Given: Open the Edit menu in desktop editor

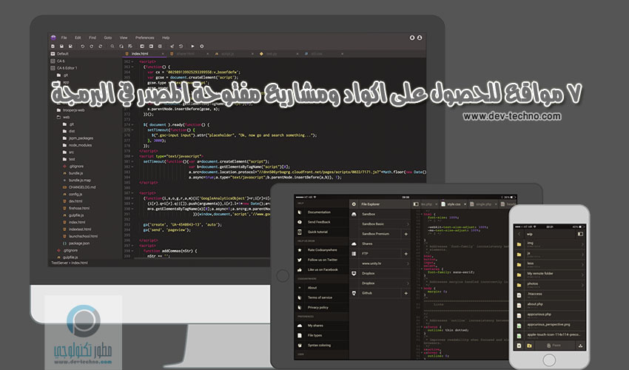Looking at the screenshot, I should 78,37.
